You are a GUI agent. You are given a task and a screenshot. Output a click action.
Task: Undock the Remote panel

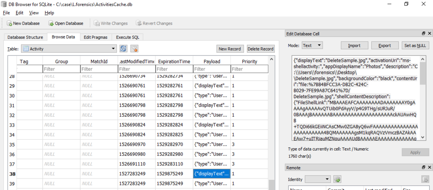(x=424, y=167)
